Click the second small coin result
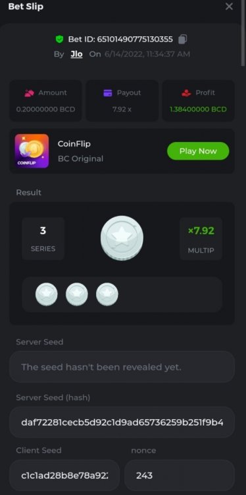The height and width of the screenshot is (495, 246). pyautogui.click(x=77, y=294)
